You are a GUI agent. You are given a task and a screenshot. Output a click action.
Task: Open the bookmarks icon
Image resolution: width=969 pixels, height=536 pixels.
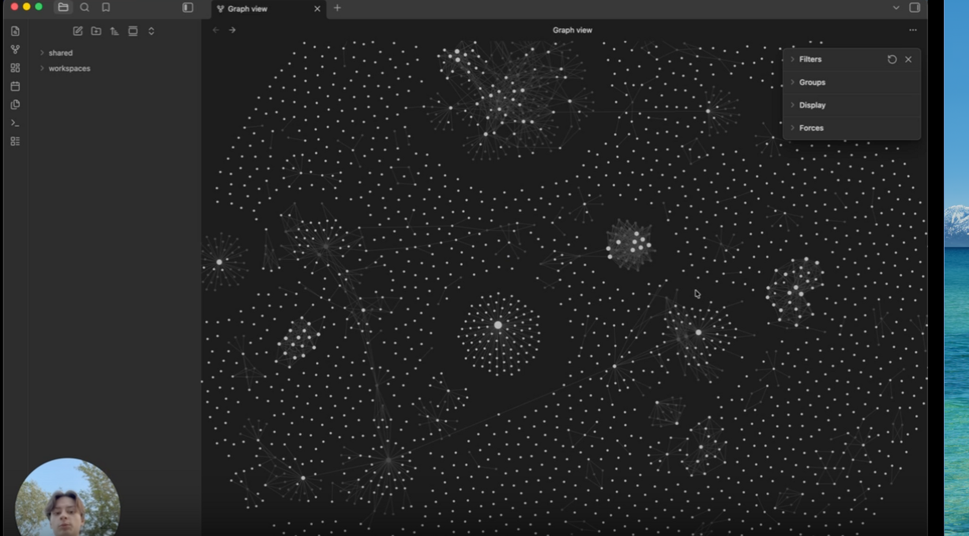click(106, 7)
